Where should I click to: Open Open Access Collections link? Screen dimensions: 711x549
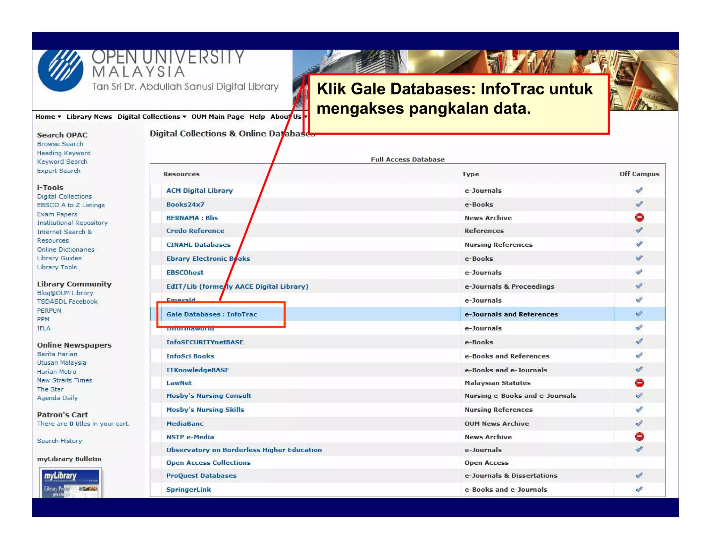tap(208, 463)
